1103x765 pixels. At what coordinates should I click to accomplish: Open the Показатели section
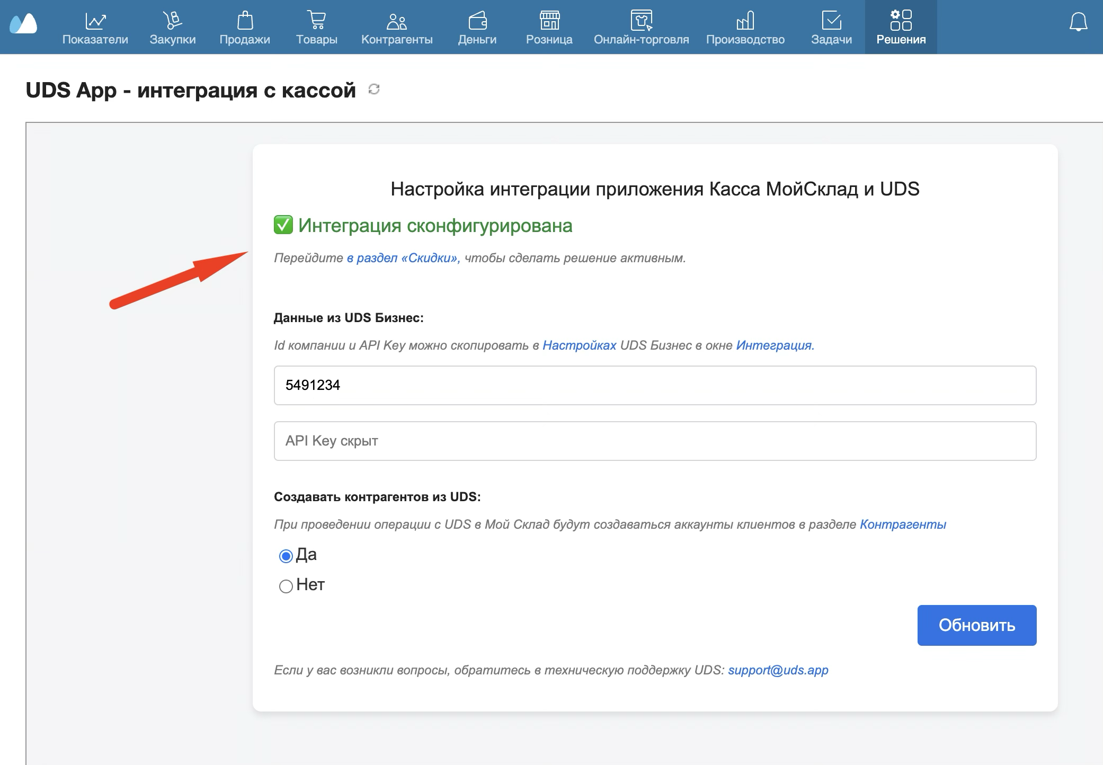pyautogui.click(x=95, y=28)
